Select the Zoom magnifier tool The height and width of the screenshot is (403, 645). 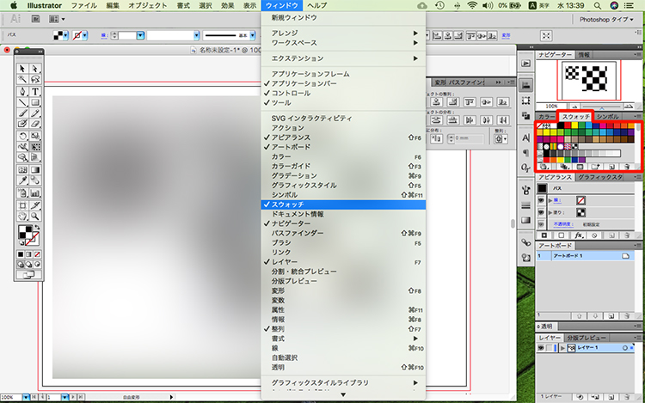click(35, 217)
